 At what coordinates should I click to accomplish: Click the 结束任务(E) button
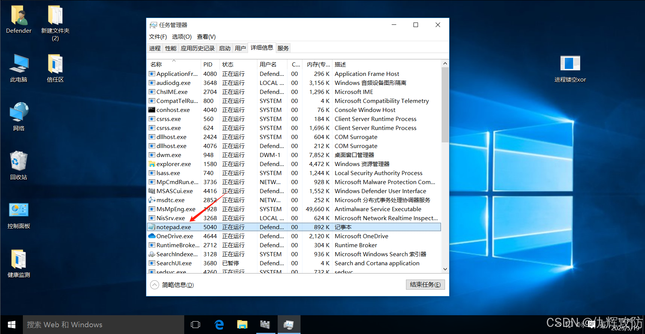[425, 284]
